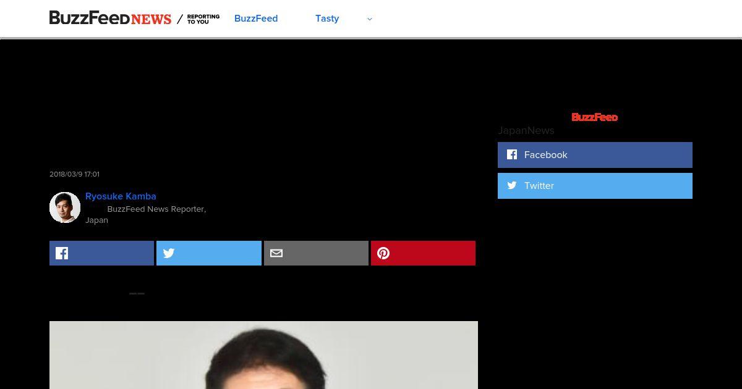This screenshot has width=742, height=389.
Task: Go to BuzzFeed in top navigation
Action: (x=256, y=19)
